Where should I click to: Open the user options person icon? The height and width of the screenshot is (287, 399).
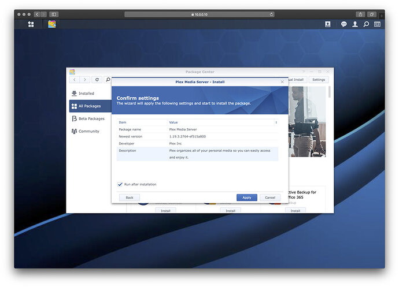click(x=355, y=24)
